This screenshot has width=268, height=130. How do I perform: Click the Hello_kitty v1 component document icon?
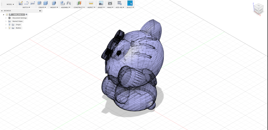click(10, 15)
